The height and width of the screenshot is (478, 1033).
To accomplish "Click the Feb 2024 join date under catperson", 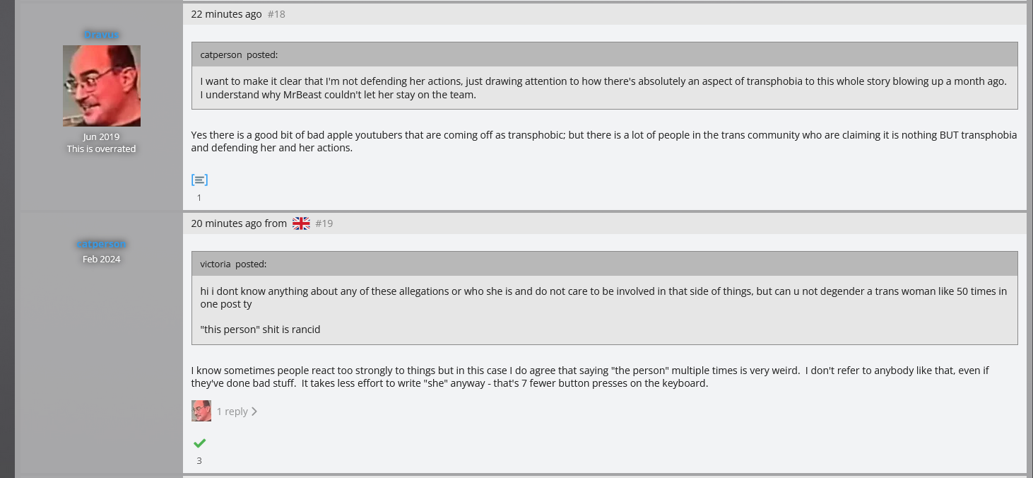I will point(101,259).
